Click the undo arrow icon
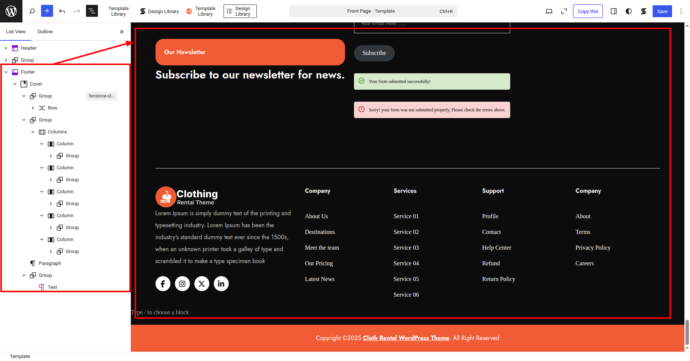Image resolution: width=690 pixels, height=361 pixels. 62,11
